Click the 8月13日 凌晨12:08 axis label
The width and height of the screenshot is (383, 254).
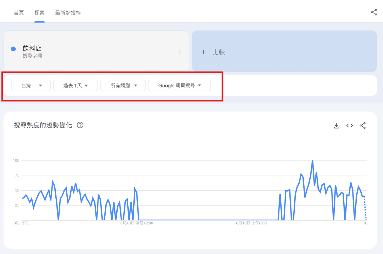point(137,223)
